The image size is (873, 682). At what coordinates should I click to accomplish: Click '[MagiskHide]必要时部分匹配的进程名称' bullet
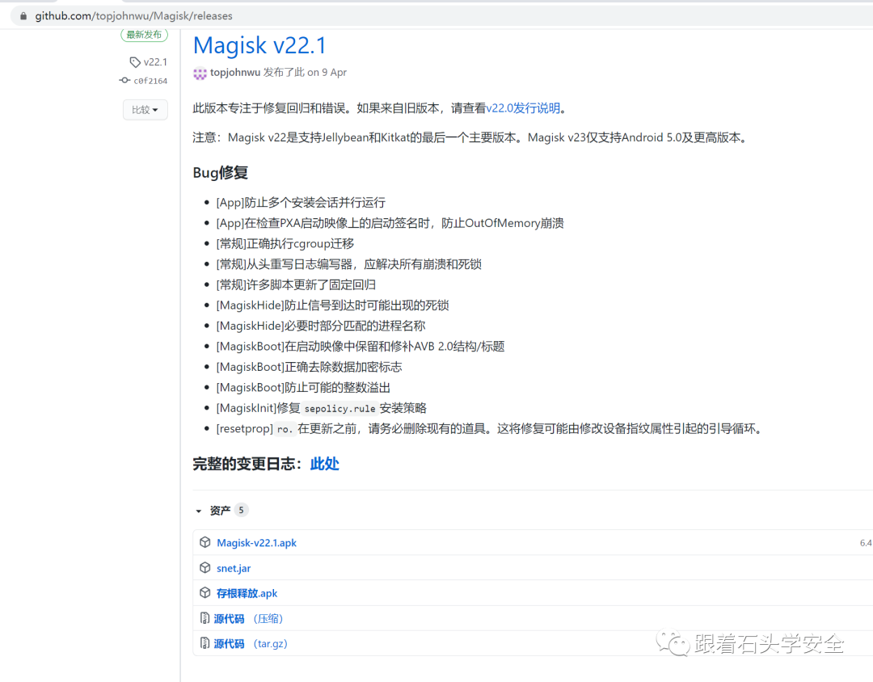tap(321, 326)
